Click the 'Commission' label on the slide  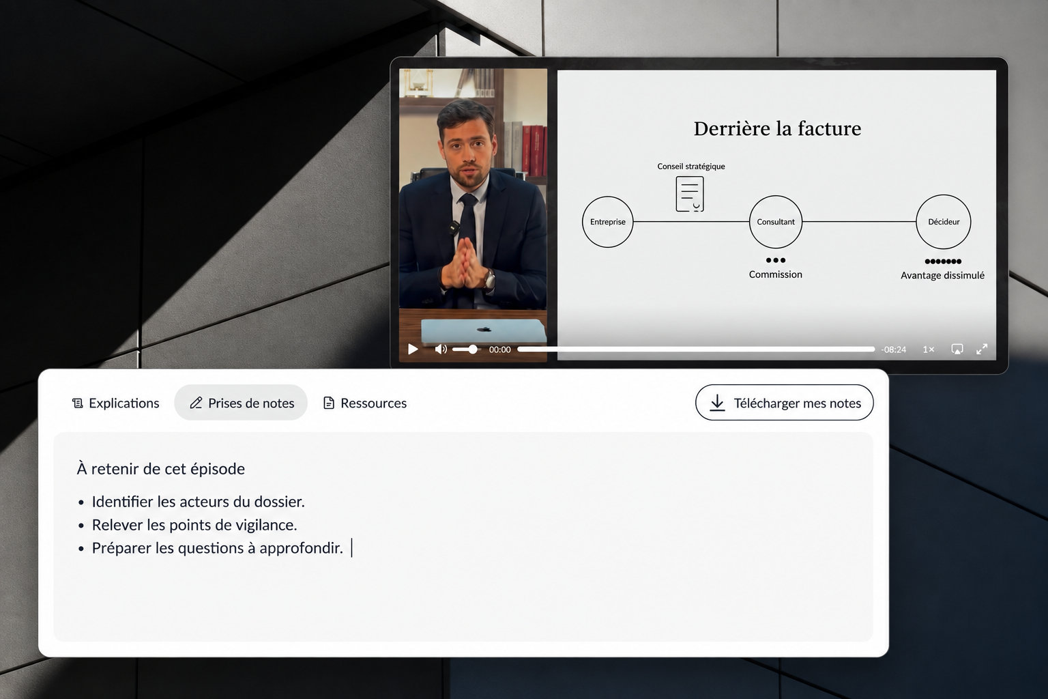[x=776, y=274]
